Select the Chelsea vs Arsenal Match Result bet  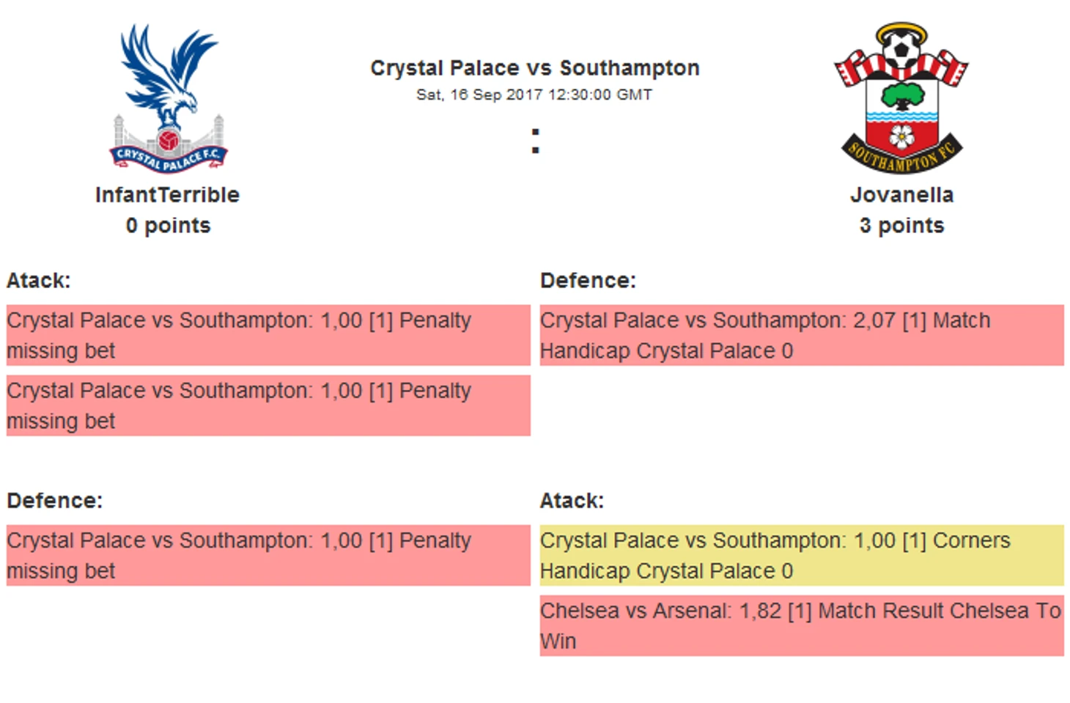[x=802, y=625]
